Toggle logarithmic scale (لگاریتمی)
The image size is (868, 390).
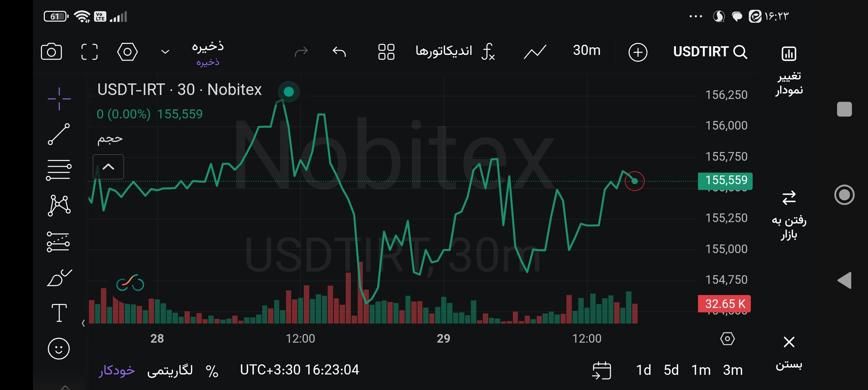click(x=170, y=370)
